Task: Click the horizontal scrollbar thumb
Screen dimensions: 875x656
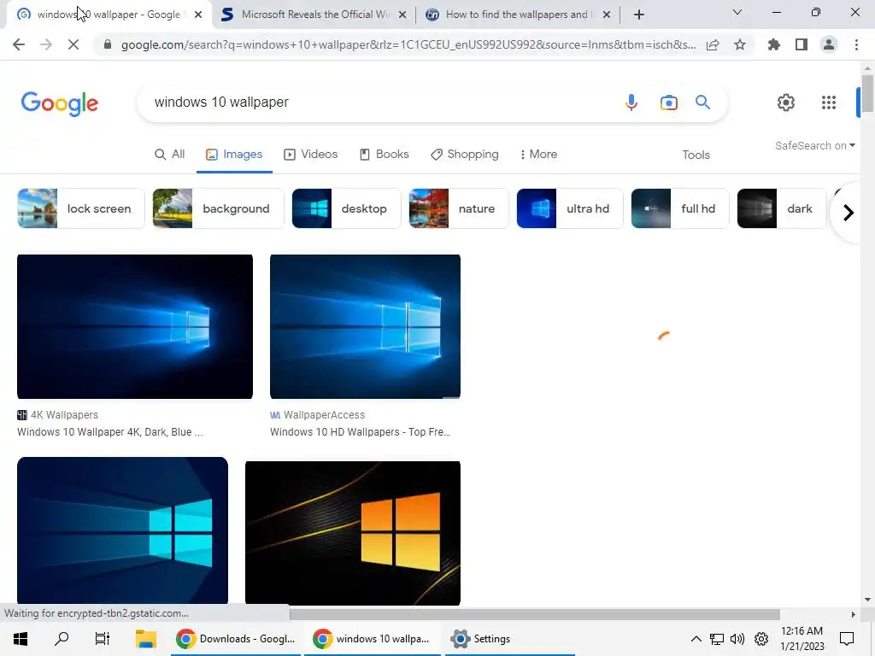Action: [x=535, y=614]
